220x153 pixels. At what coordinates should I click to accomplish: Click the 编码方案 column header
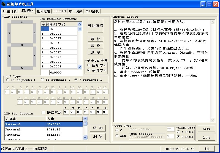[x=63, y=24]
